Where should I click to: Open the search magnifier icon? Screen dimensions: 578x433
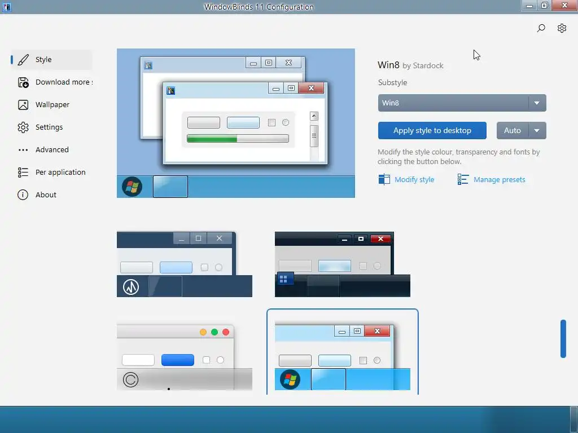[x=541, y=28]
